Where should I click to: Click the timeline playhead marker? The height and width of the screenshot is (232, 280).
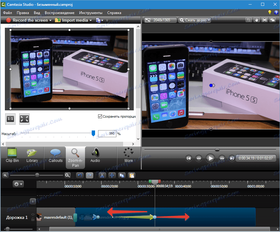(x=155, y=182)
